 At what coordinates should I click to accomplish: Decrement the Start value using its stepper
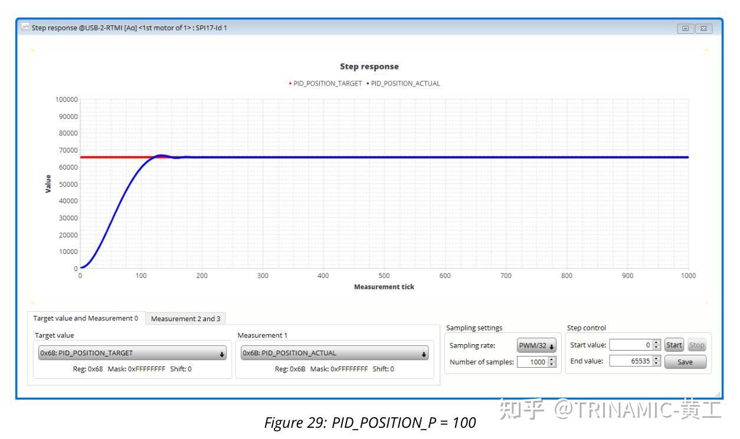[x=655, y=348]
